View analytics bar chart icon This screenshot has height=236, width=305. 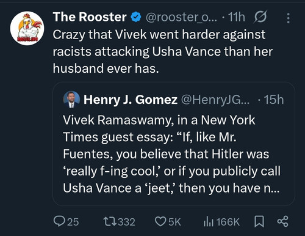(209, 221)
